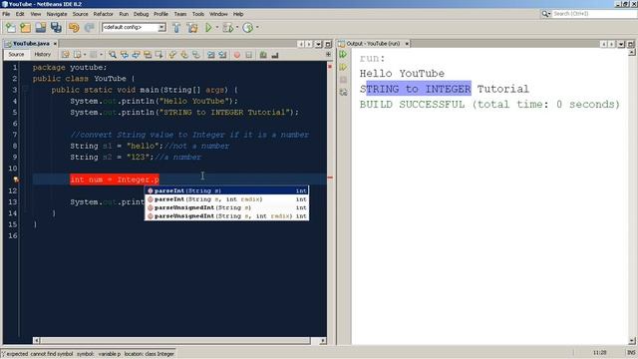Choose parseUnsignedInt(String s) completion suggestion
Screen dimensions: 638x359
226,207
